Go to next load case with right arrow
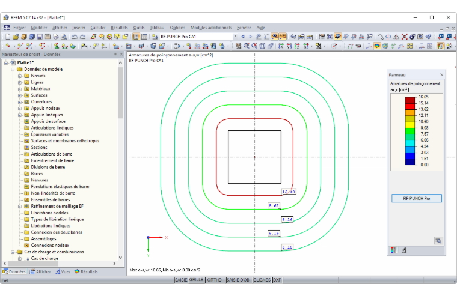 250,37
